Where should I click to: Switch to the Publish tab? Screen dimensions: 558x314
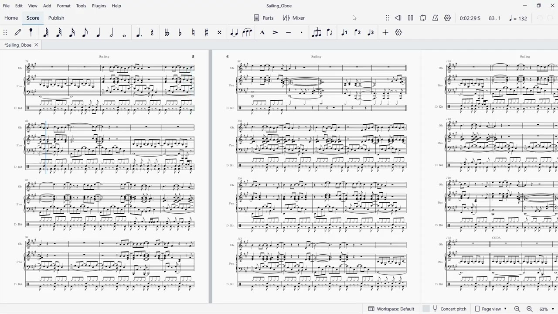pyautogui.click(x=56, y=18)
